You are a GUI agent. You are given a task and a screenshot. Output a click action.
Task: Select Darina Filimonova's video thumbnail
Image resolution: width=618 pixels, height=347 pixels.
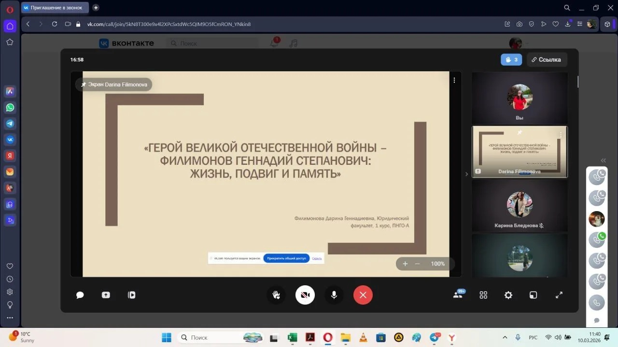click(520, 152)
